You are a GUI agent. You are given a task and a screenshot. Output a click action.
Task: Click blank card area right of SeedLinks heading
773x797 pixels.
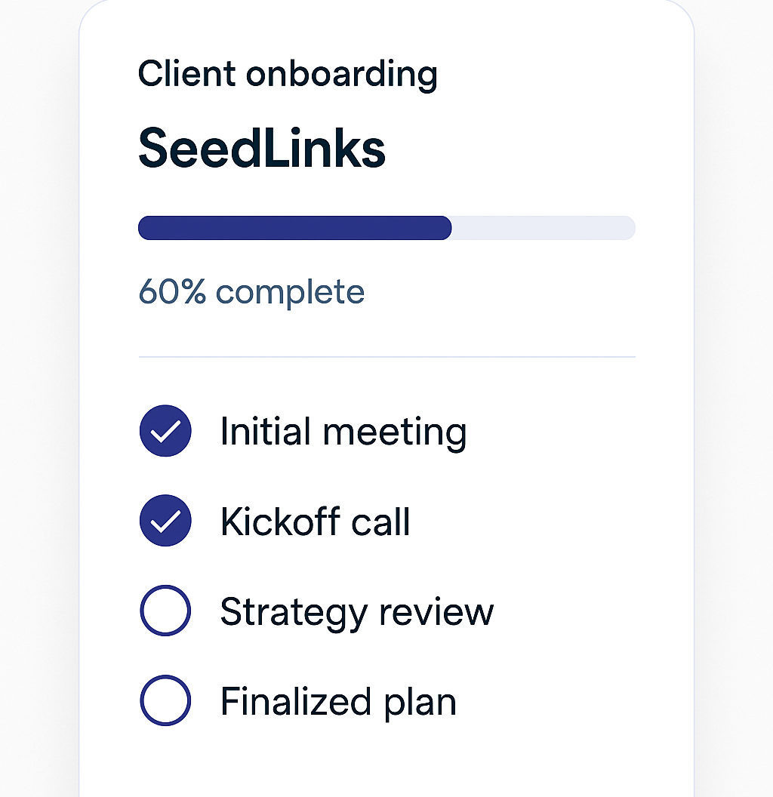click(x=528, y=149)
